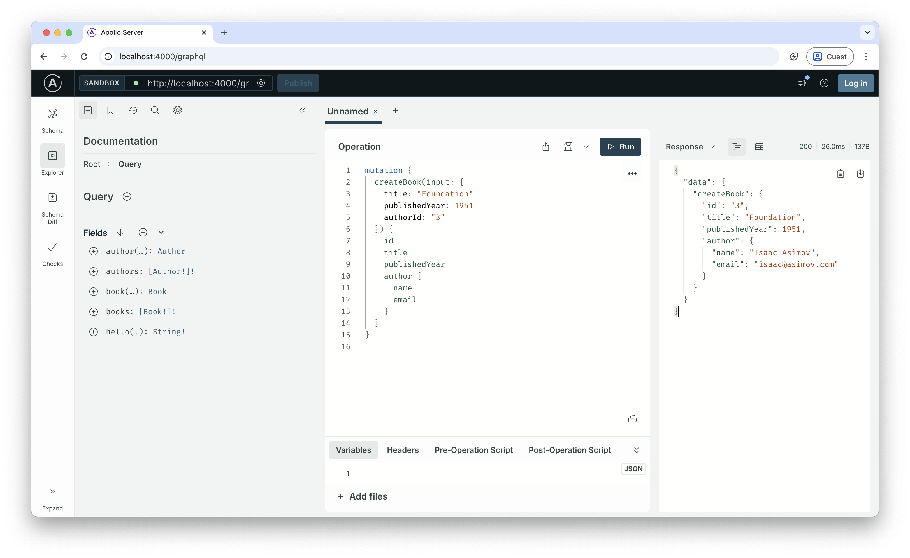The width and height of the screenshot is (910, 558).
Task: Click Query in documentation breadcrumb
Action: coord(130,164)
